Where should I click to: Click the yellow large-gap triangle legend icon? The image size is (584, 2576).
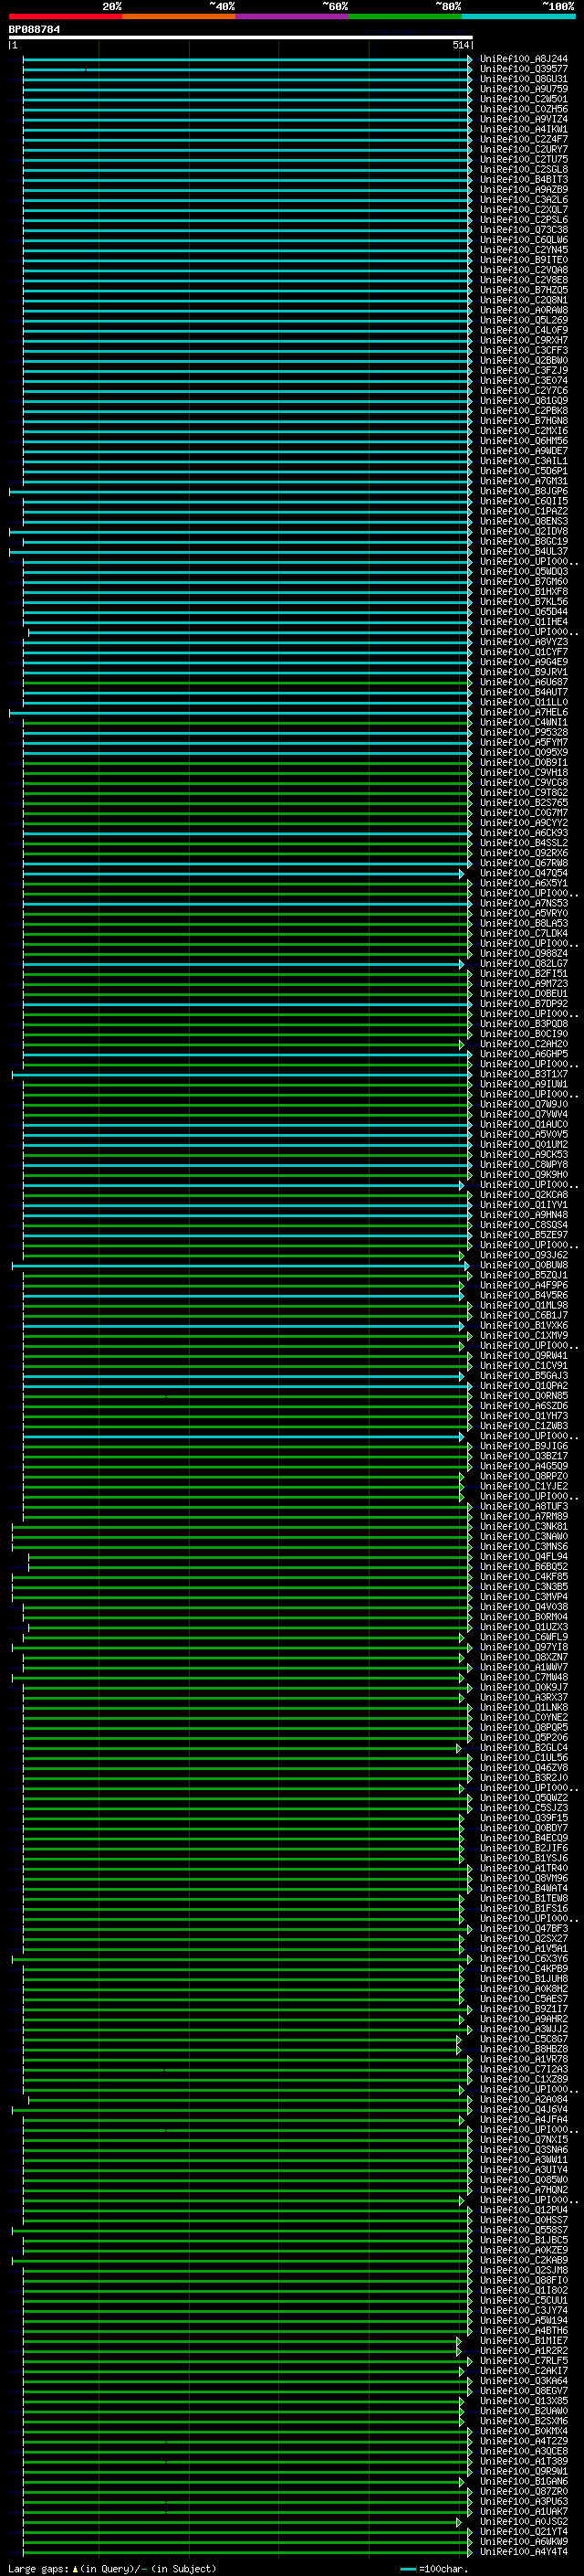click(76, 2568)
